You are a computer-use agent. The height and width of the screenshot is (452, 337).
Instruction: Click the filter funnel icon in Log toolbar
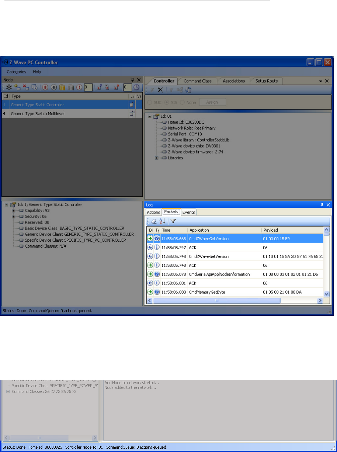click(x=173, y=221)
